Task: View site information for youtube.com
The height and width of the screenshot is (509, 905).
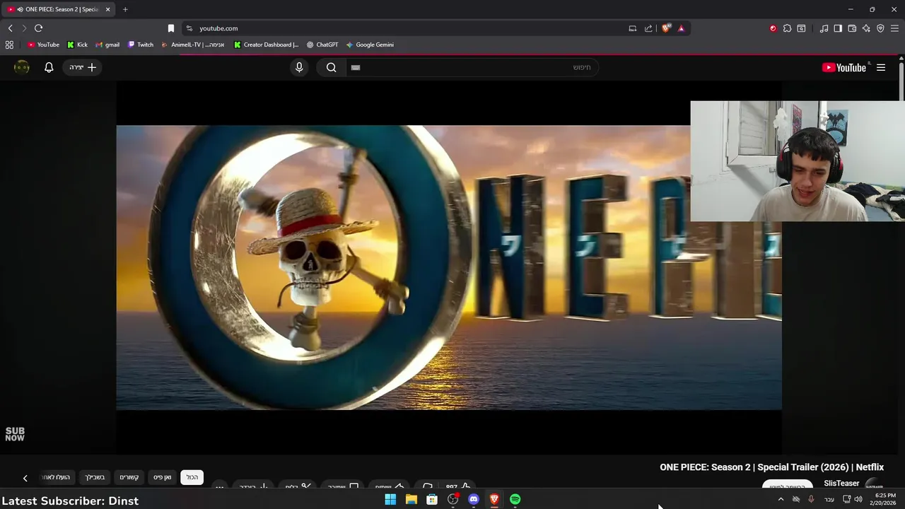Action: coord(189,28)
